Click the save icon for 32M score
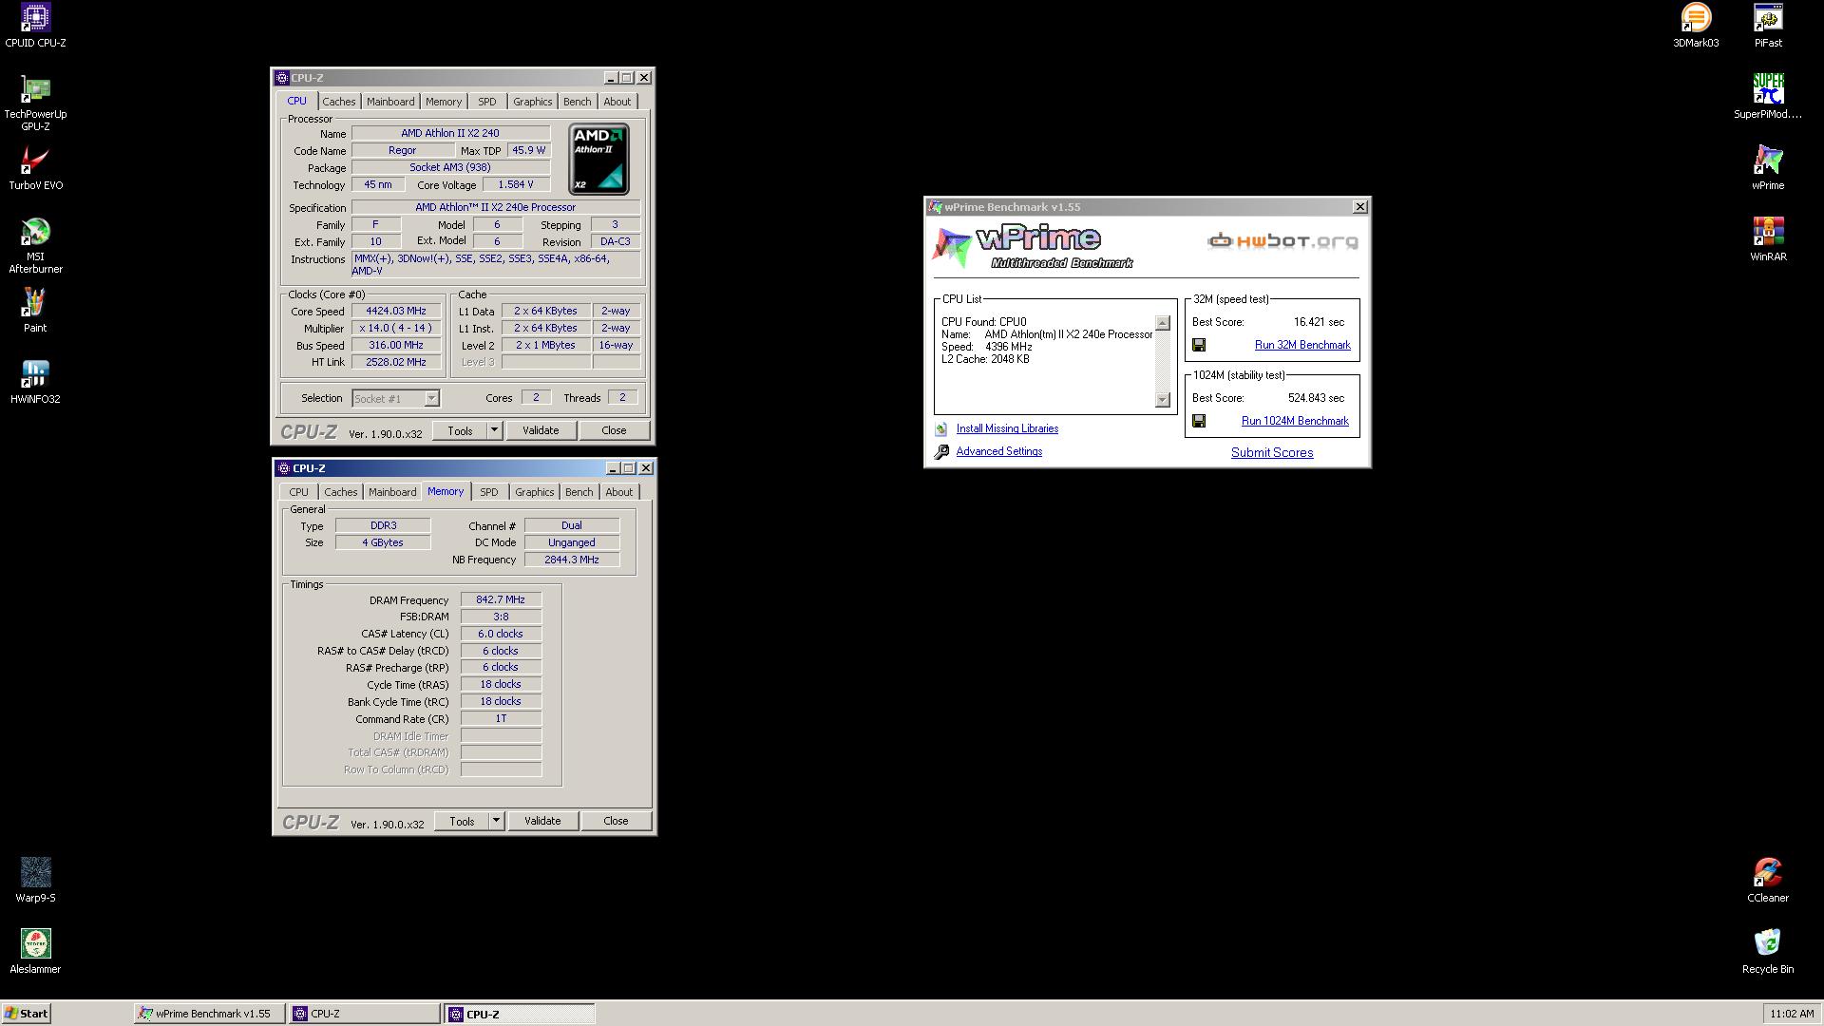Screen dimensions: 1824x1026 point(1199,345)
